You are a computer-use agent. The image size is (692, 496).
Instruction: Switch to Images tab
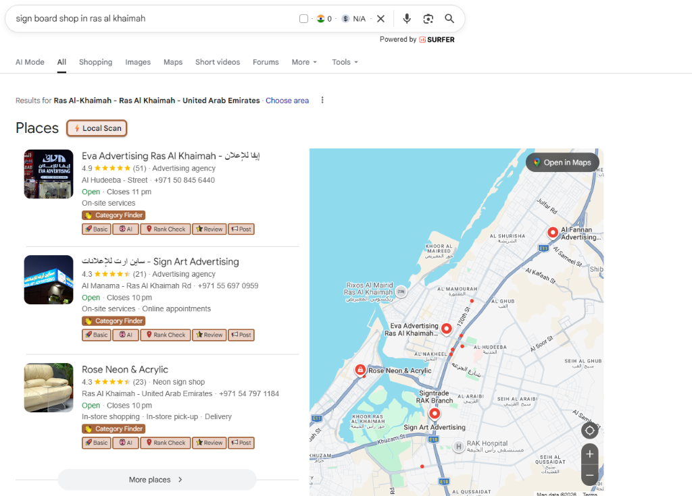(x=138, y=62)
